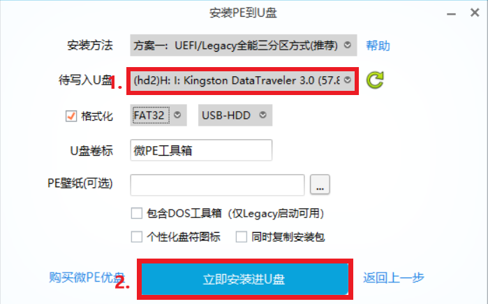The image size is (488, 304).
Task: Enable 个性化盘符图标 checkbox
Action: pyautogui.click(x=137, y=237)
